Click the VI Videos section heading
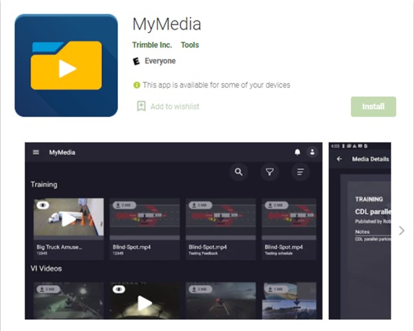 [46, 269]
